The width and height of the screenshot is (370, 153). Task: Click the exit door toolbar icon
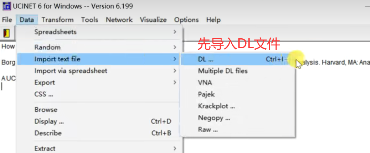7,33
